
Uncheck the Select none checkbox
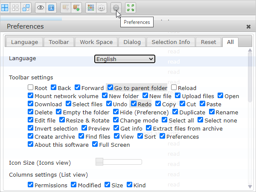click(201, 120)
